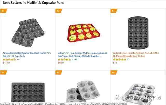Image resolution: width=166 pixels, height=105 pixels.
Task: View the 2,492 reviews for keliwa pan
Action: coord(74,59)
